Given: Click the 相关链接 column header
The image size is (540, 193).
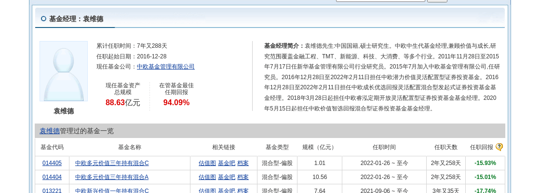Looking at the screenshot, I should coord(224,147).
